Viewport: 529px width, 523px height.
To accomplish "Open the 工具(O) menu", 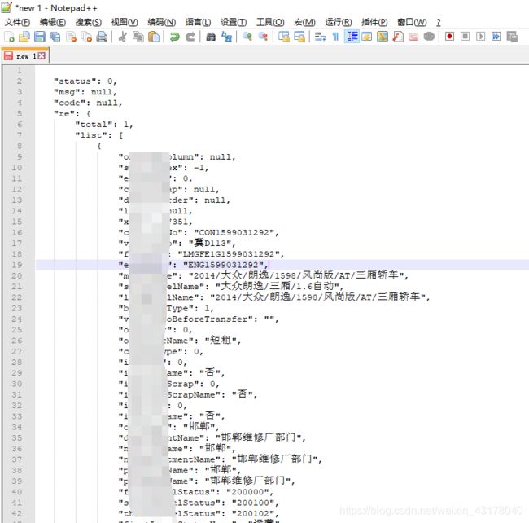I will pyautogui.click(x=270, y=22).
